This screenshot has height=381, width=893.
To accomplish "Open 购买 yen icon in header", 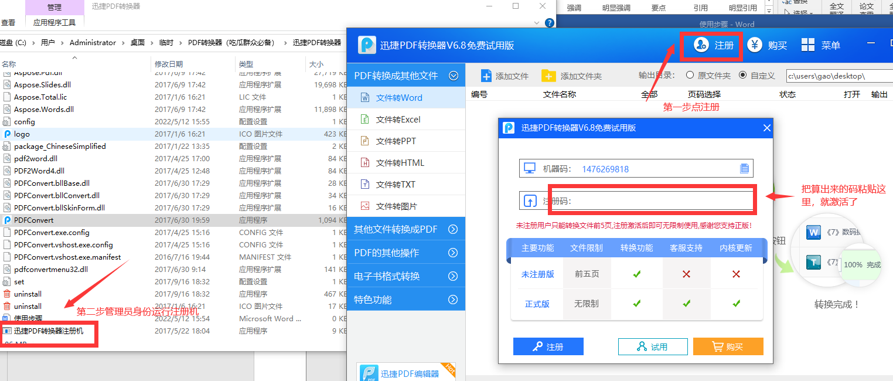I will pyautogui.click(x=754, y=45).
